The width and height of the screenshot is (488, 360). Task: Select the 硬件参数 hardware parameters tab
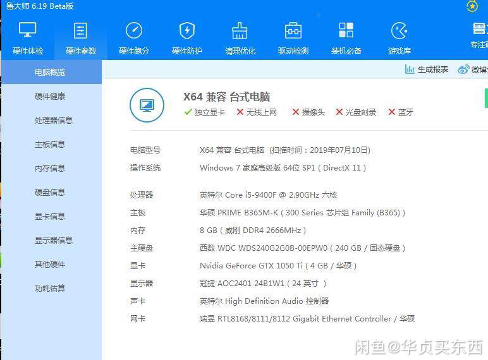coord(81,38)
